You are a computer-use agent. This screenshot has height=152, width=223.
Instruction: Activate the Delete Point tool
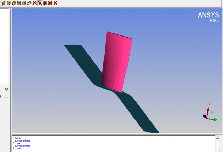pyautogui.click(x=34, y=3)
